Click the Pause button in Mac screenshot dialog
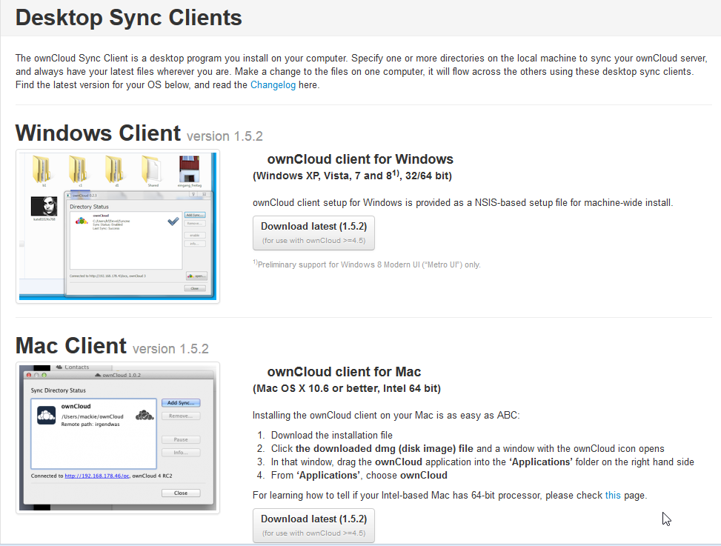The width and height of the screenshot is (721, 546). pos(181,439)
